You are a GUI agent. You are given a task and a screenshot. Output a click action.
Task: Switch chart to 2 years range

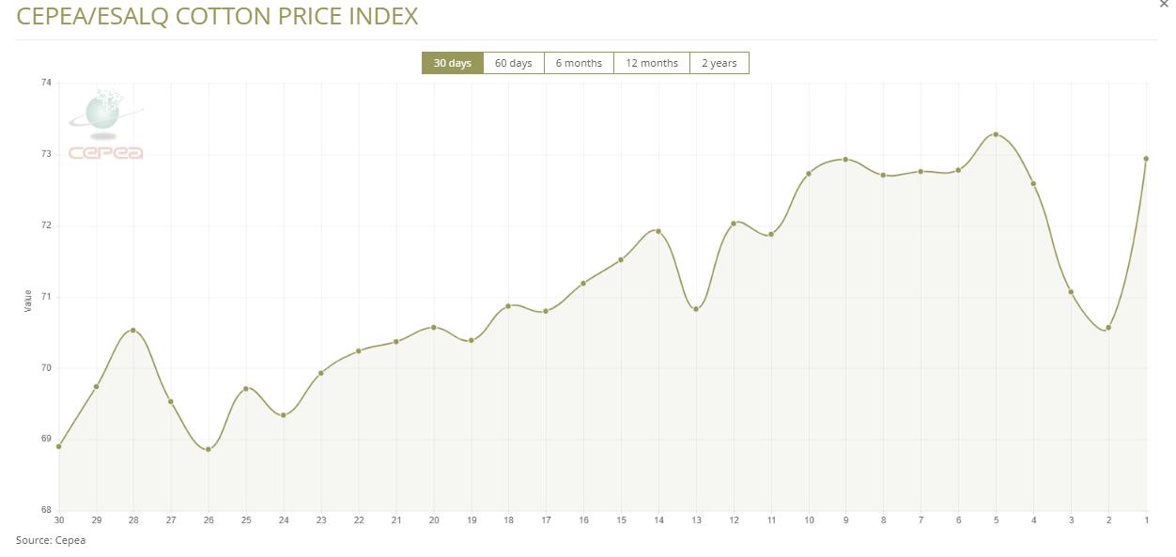coord(719,63)
